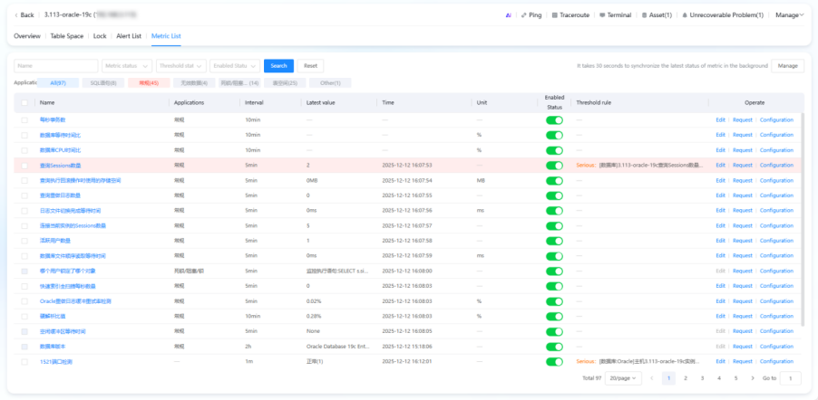The height and width of the screenshot is (400, 818).
Task: Go back using the Back arrow
Action: 25,15
